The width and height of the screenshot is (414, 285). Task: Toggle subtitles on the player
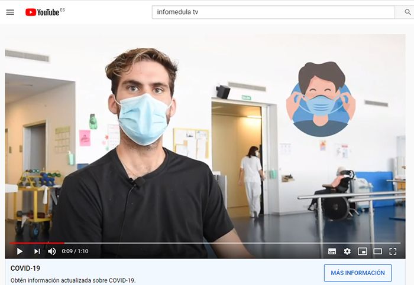coord(332,251)
